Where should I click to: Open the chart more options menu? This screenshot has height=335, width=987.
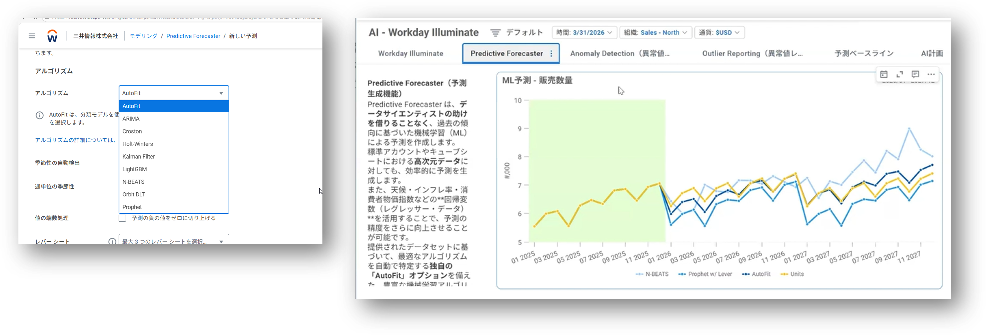[x=931, y=74]
